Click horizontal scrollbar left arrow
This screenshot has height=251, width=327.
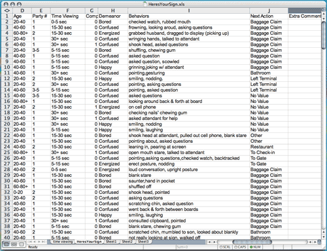(x=209, y=242)
